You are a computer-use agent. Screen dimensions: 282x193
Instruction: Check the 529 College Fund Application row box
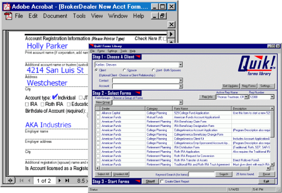click(98, 113)
